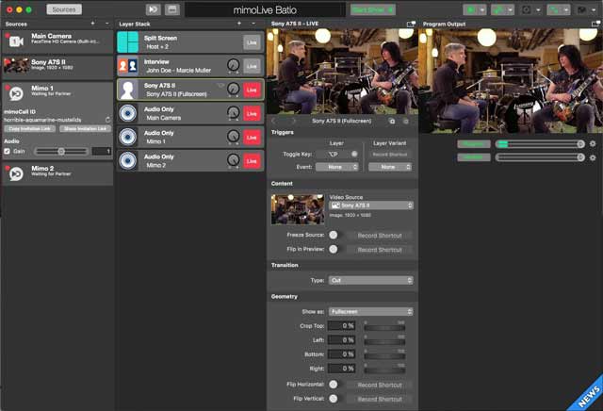Click the Crop Left percentage field
Screen dimensions: 603x411
[x=341, y=339]
